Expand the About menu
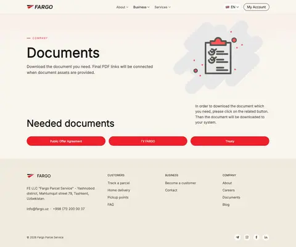 pyautogui.click(x=122, y=7)
